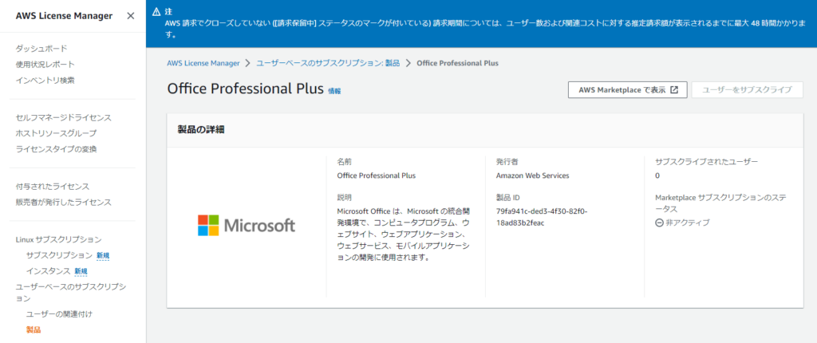
Task: Click the 情報 link next to the title
Action: pyautogui.click(x=334, y=91)
